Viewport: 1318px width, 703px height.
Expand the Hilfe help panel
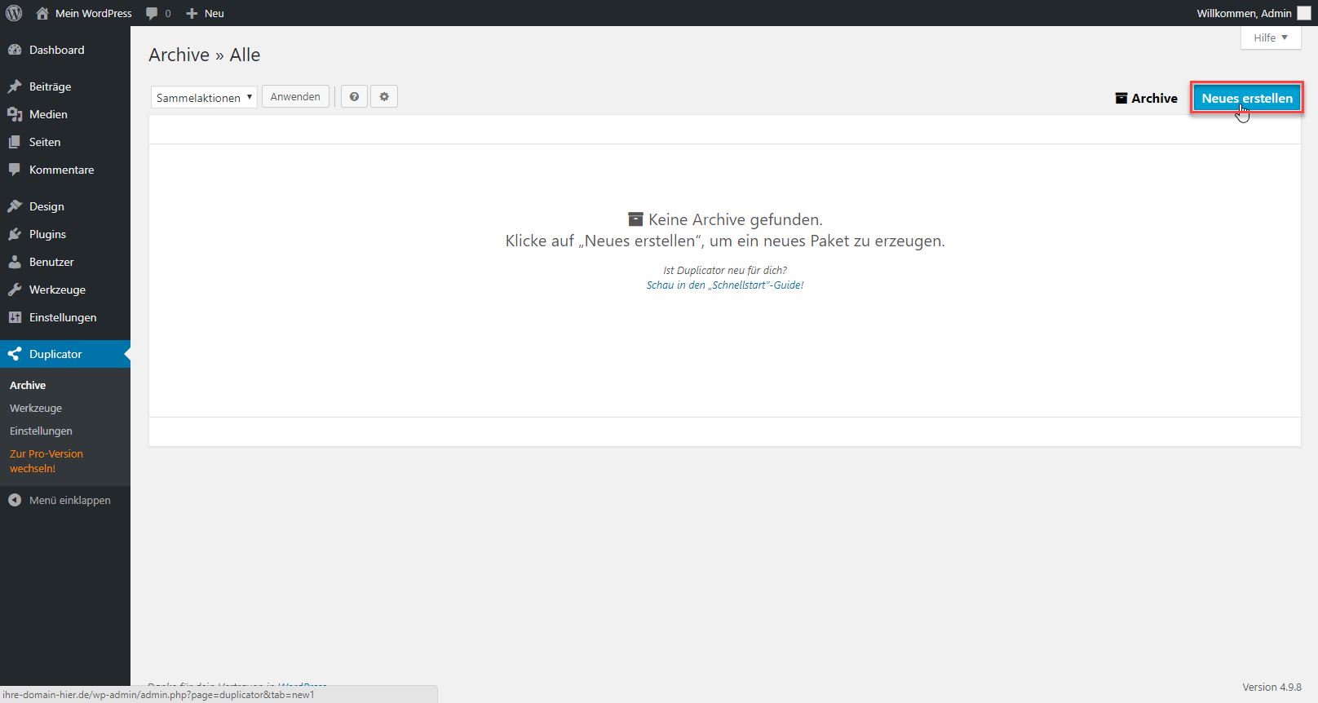click(x=1270, y=38)
